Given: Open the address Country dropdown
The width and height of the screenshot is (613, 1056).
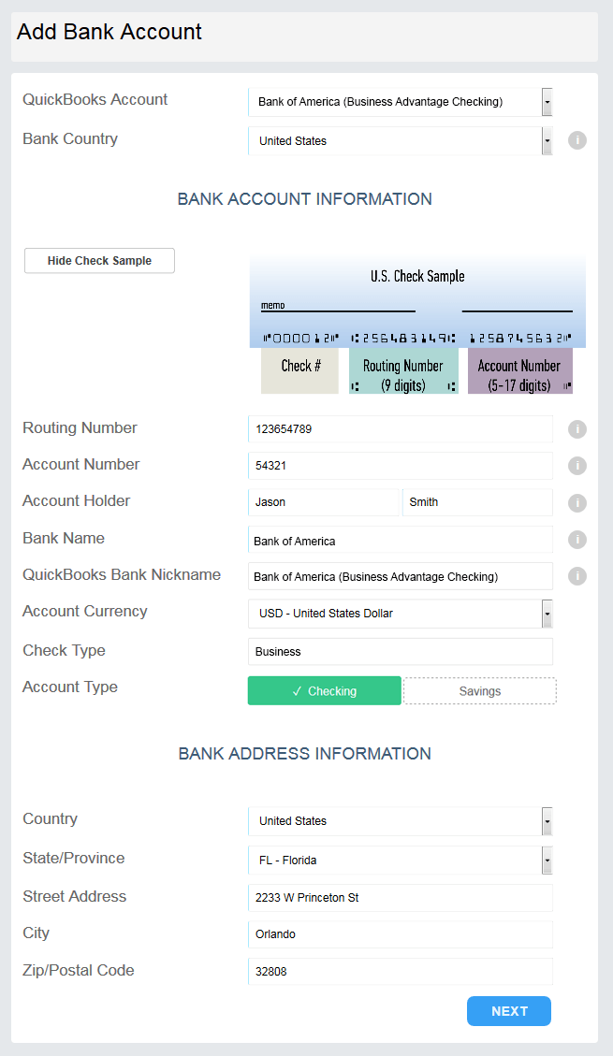Looking at the screenshot, I should click(401, 821).
